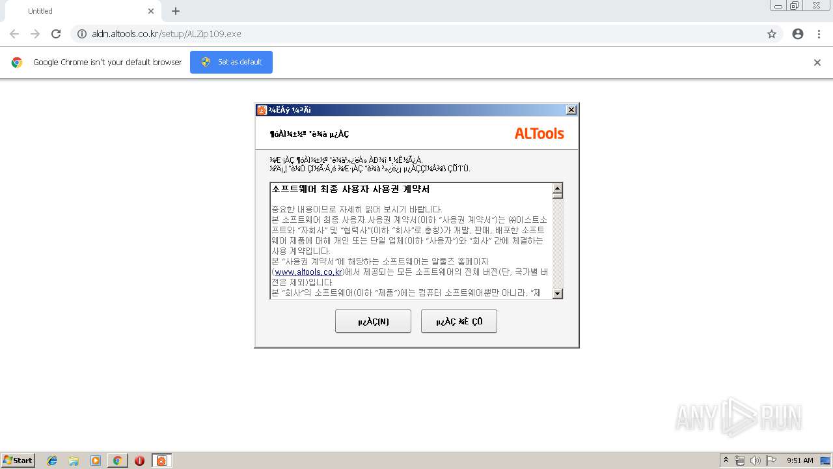Close the Untitled tab

151,11
